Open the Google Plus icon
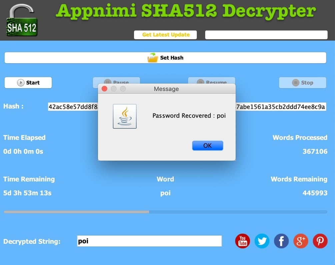Screen dimensions: 335x265 click(301, 241)
